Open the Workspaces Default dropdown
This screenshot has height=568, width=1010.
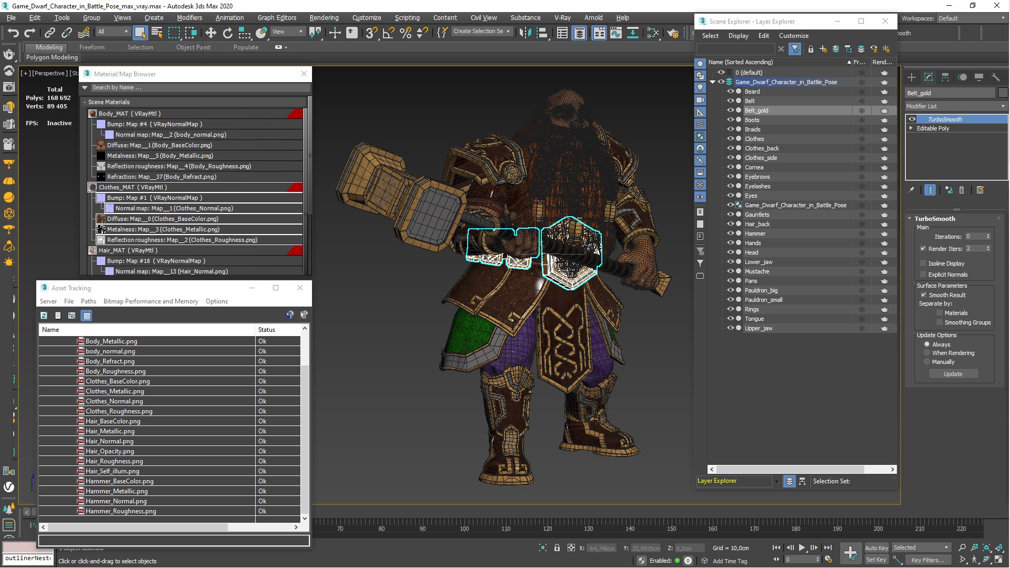[x=972, y=18]
